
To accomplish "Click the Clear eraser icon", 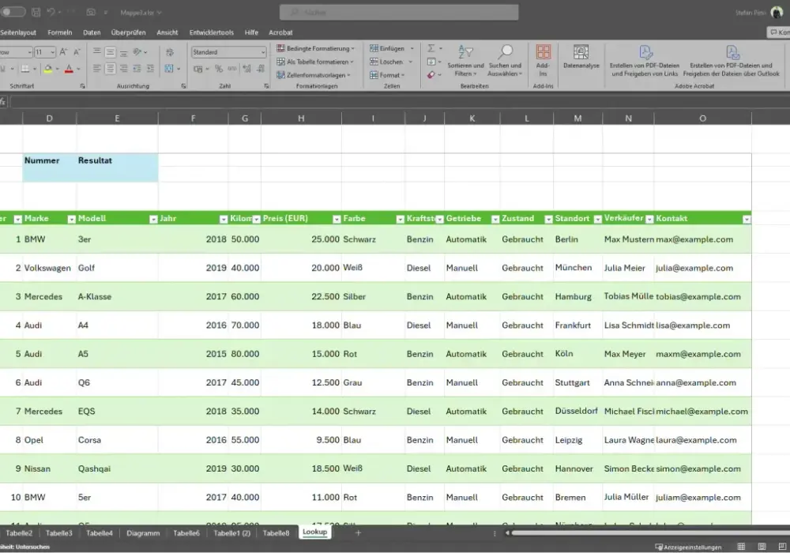I will pyautogui.click(x=431, y=75).
